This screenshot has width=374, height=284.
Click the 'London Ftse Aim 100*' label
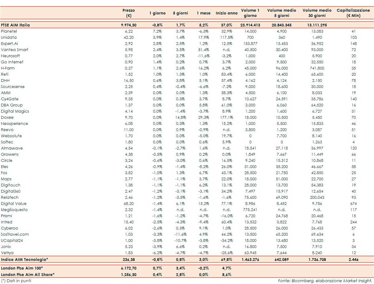[x=22, y=269]
